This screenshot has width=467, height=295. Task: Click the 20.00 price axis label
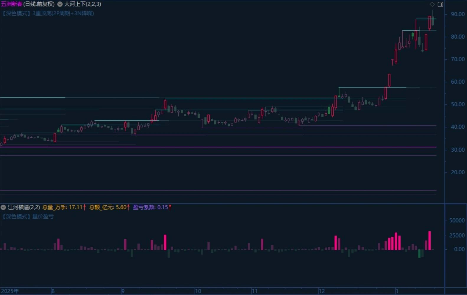[x=458, y=172]
